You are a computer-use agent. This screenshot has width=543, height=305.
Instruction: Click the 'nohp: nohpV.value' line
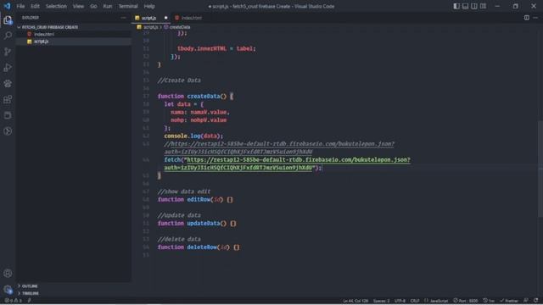pyautogui.click(x=199, y=120)
